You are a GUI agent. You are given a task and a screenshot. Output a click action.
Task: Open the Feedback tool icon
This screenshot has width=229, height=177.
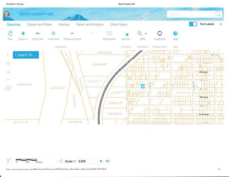[159, 33]
